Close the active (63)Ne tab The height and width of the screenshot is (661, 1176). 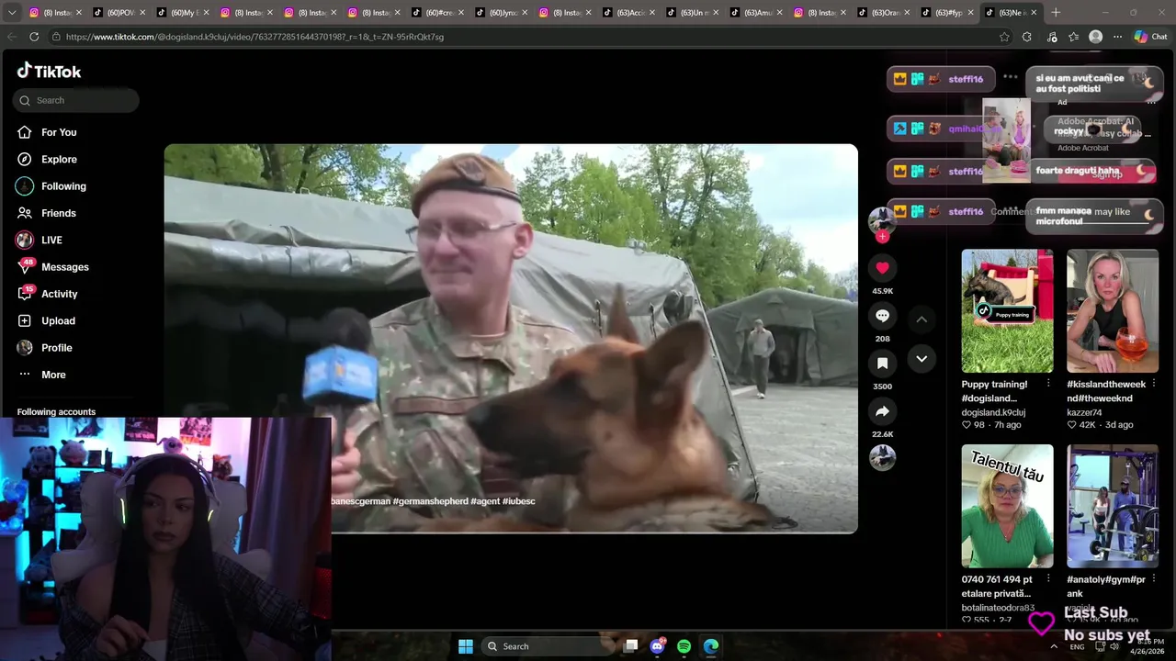pyautogui.click(x=1034, y=13)
